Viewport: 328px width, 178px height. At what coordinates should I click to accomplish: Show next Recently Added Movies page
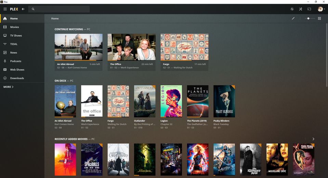click(x=313, y=139)
